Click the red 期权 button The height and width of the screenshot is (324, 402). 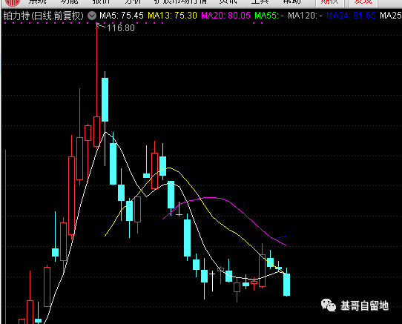tap(329, 2)
